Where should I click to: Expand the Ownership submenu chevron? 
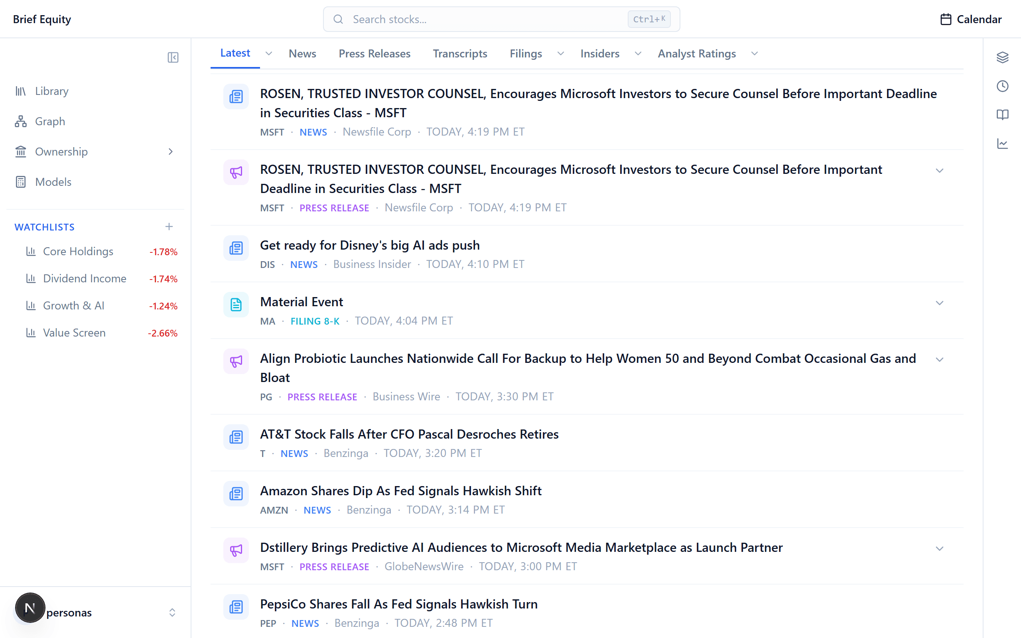tap(170, 152)
